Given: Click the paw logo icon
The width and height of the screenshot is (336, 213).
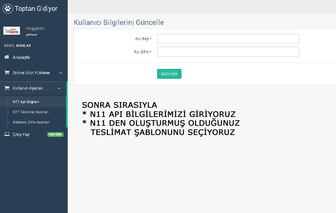Looking at the screenshot, I should (8, 9).
